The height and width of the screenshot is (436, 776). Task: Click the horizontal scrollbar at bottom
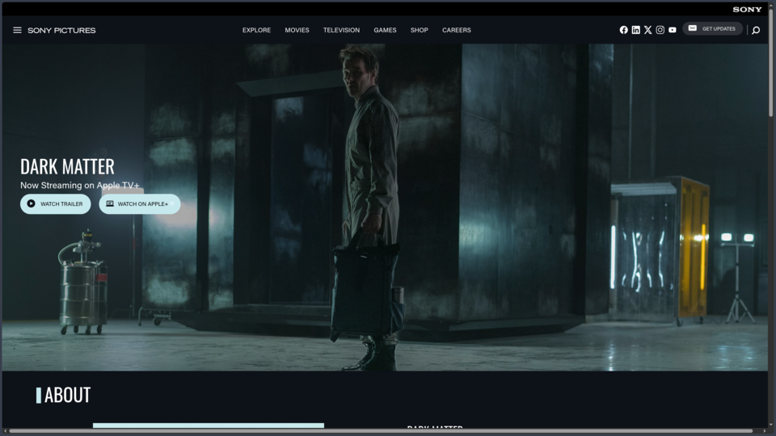click(x=381, y=431)
